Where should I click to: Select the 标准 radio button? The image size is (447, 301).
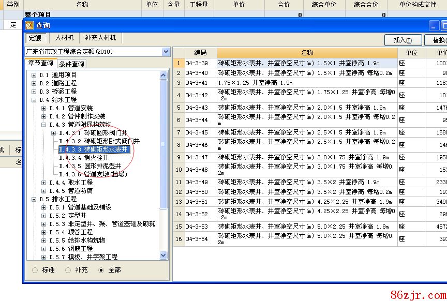(35, 270)
